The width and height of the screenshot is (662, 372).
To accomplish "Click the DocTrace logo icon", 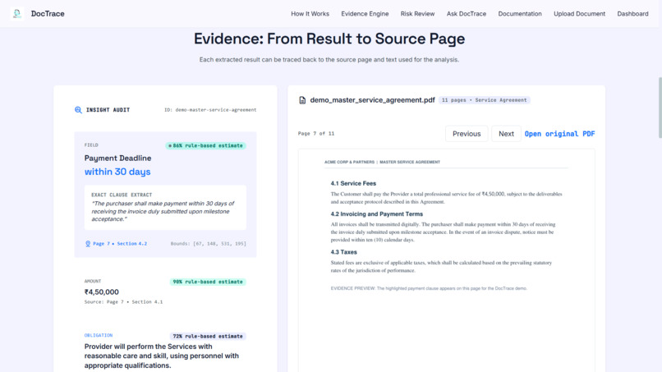I will [17, 13].
